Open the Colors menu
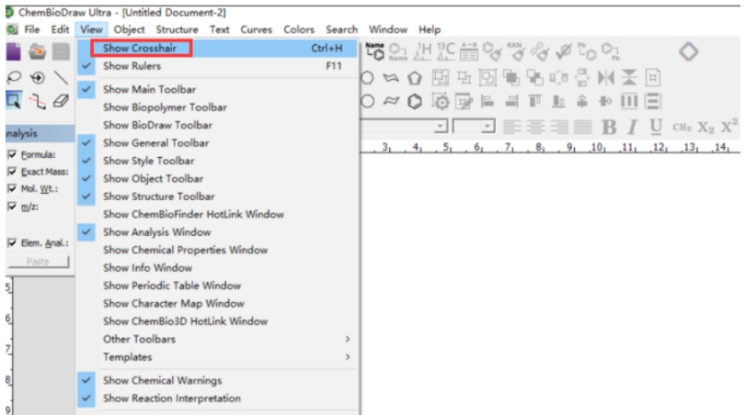 (x=299, y=29)
